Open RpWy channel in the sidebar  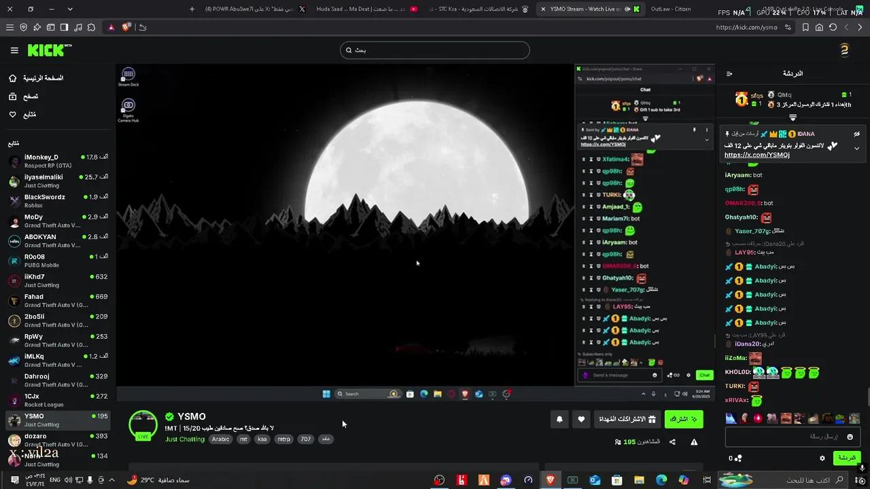pos(58,340)
